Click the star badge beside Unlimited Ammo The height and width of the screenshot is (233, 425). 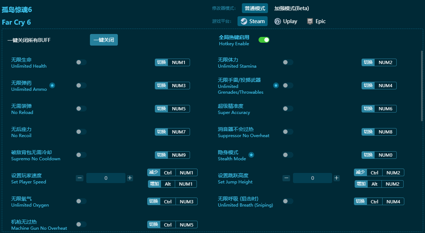click(52, 85)
